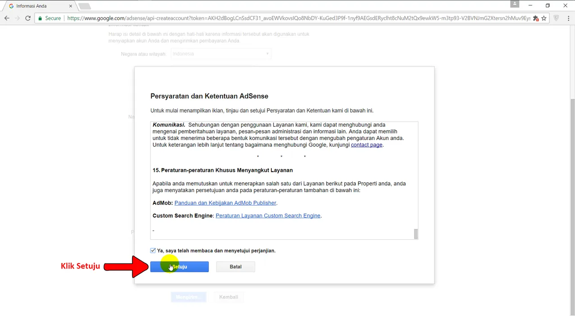Reload the page with refresh icon
The width and height of the screenshot is (575, 316).
point(28,18)
